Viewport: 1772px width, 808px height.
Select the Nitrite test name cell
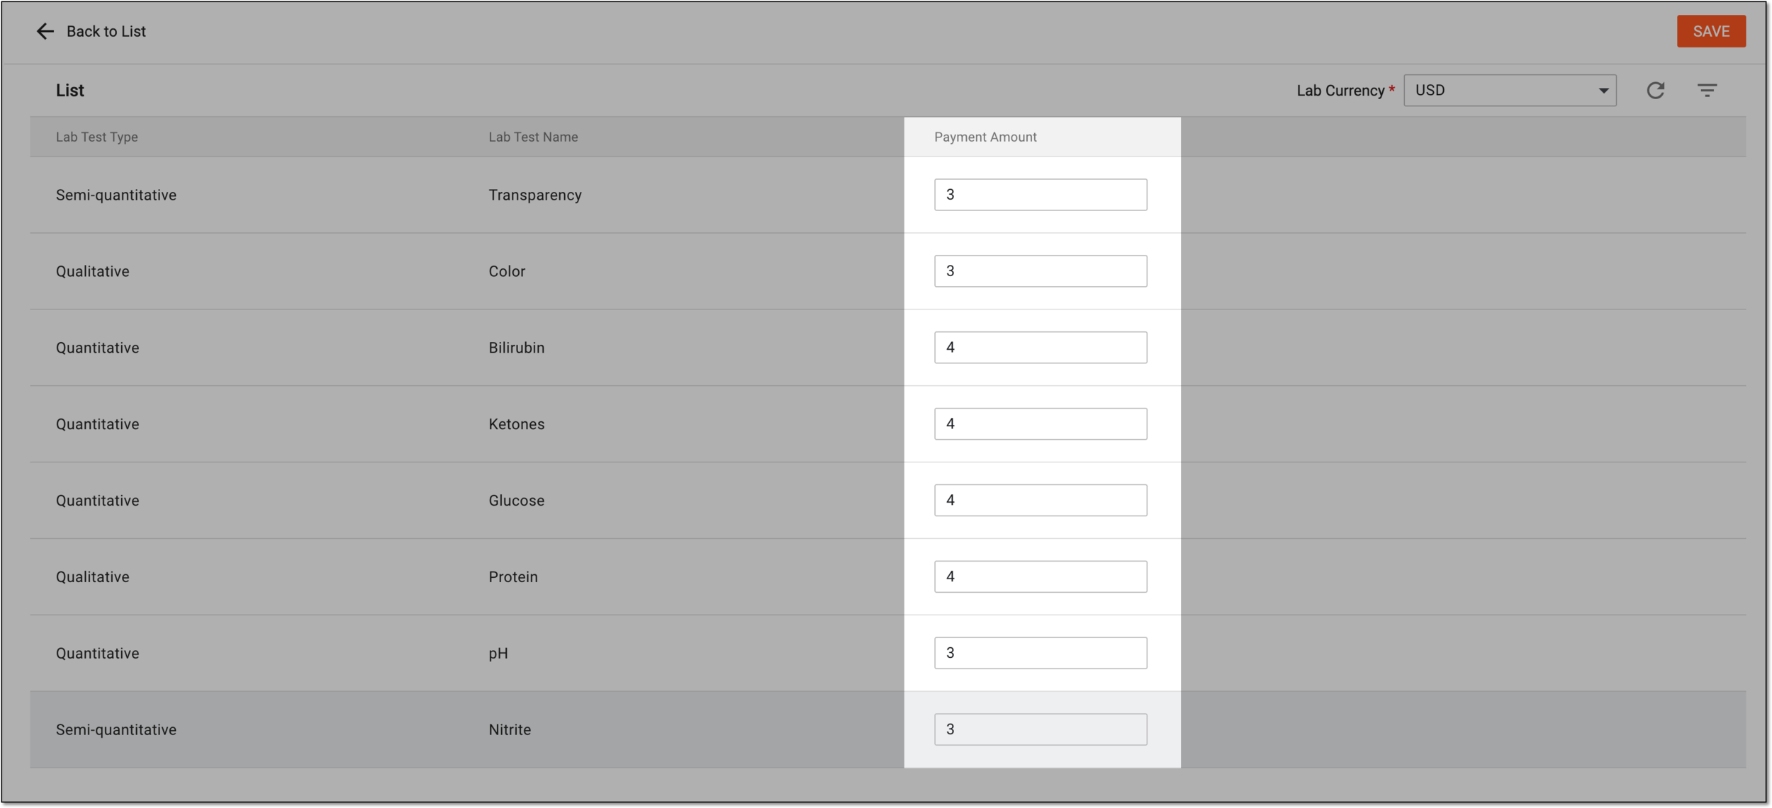510,731
